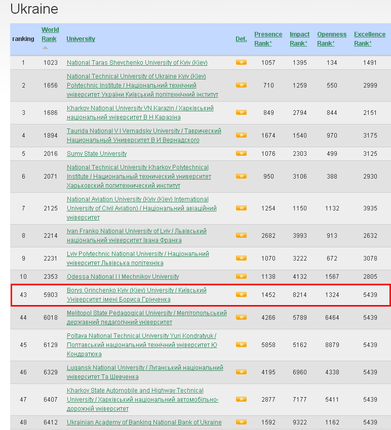Open Odessa National I I Mechnikov University link
391x430 pixels.
click(123, 276)
